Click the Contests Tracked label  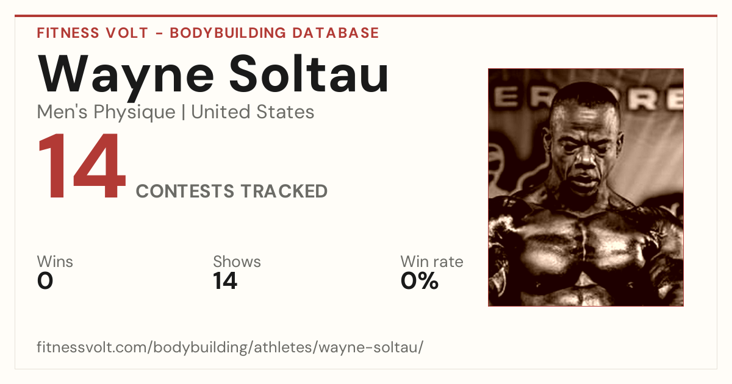pos(232,191)
